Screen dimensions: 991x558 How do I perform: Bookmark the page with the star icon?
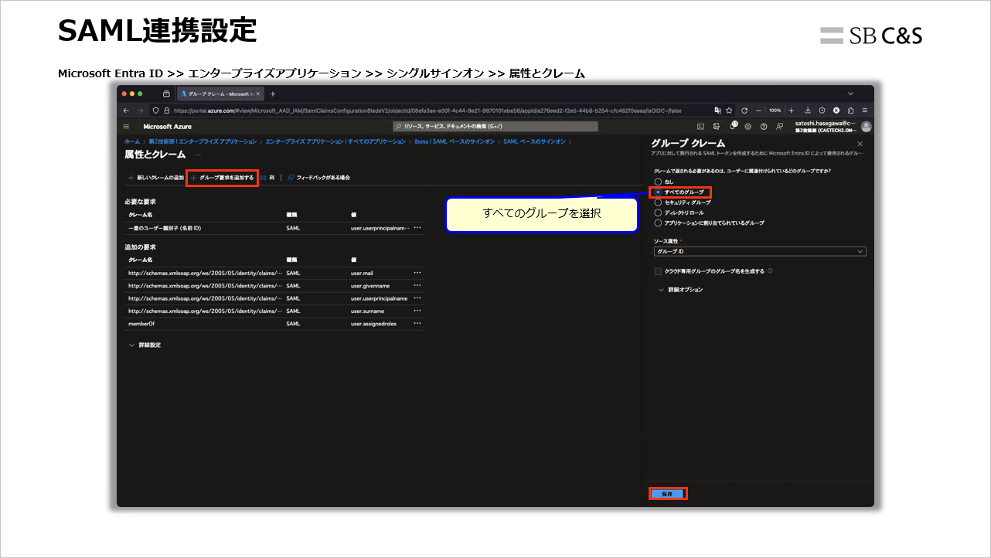point(729,110)
